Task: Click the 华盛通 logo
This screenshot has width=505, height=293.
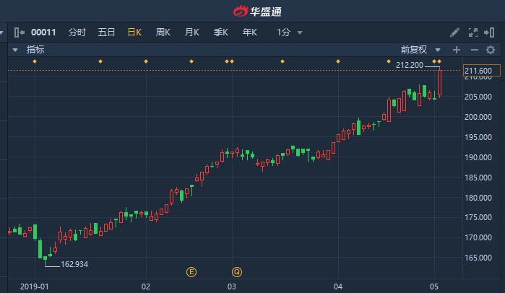Action: pyautogui.click(x=257, y=12)
